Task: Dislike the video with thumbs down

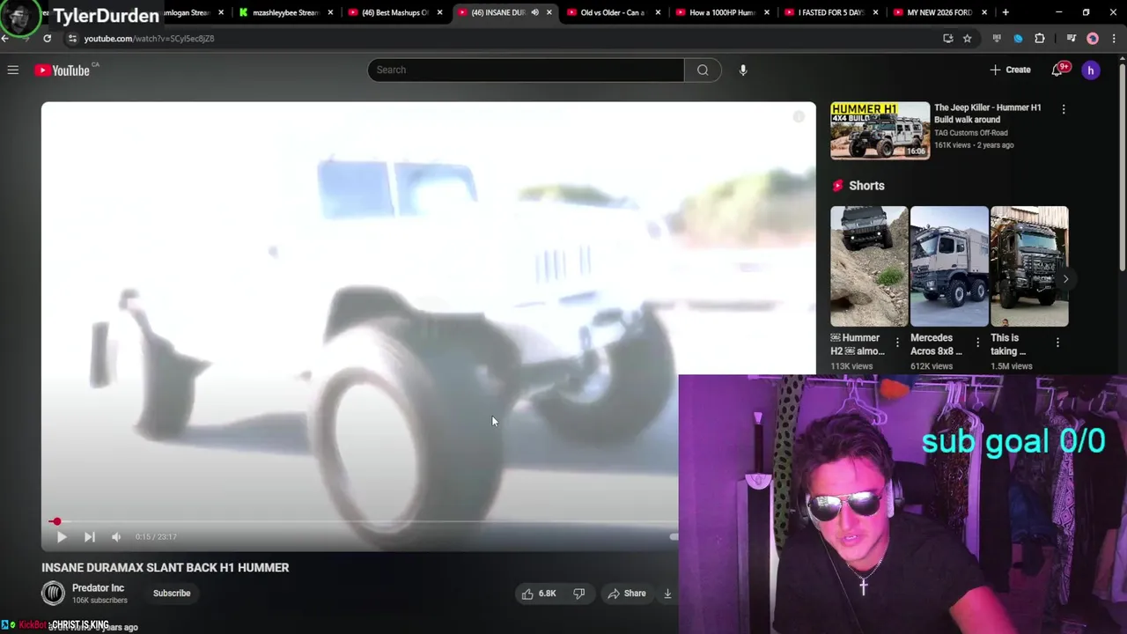Action: tap(578, 593)
